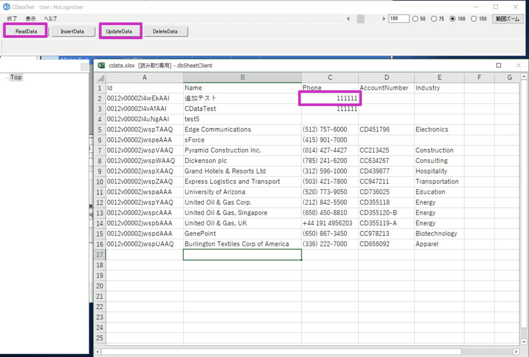This screenshot has height=357, width=529.
Task: Select the 50 zoom radio button
Action: pos(415,19)
